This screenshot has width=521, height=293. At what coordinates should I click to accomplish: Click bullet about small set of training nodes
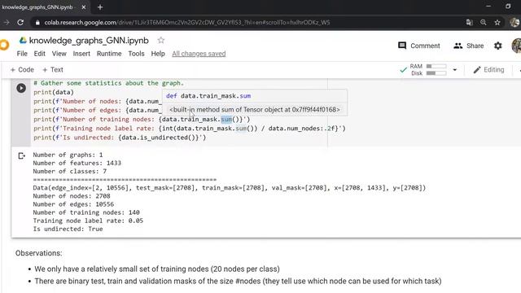pos(157,269)
